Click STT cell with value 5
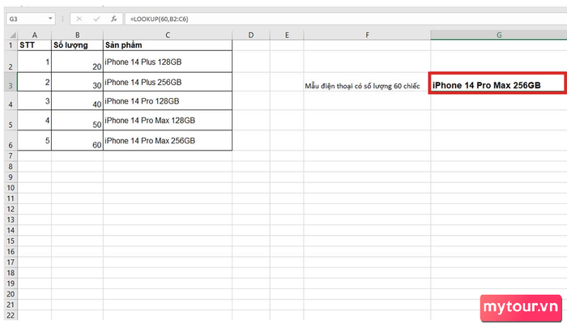567x328 pixels. pyautogui.click(x=34, y=140)
